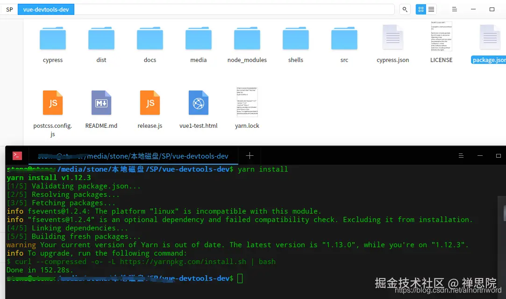
Task: Select the LICENSE file thumbnail
Action: 442,36
